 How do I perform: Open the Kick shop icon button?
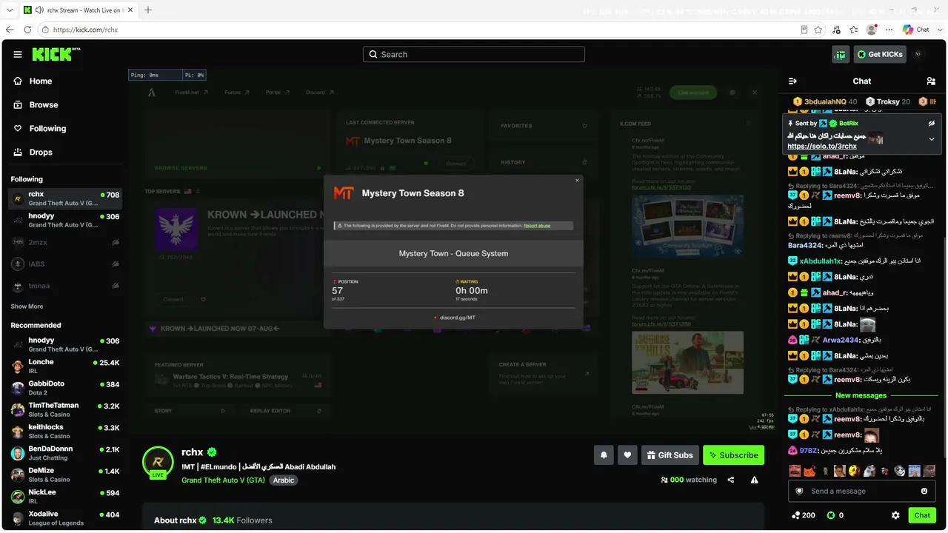tap(841, 54)
